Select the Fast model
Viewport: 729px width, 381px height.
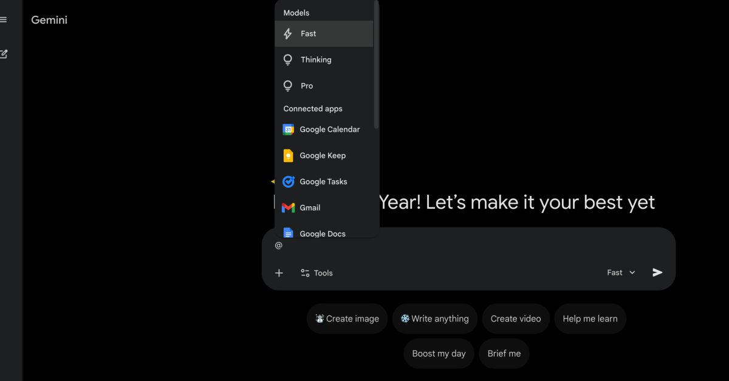click(x=307, y=33)
